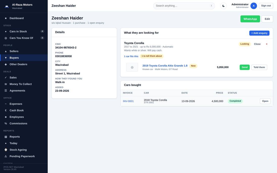This screenshot has height=173, width=277.
Task: Open invoice INV-0001 with the Open button
Action: [265, 101]
